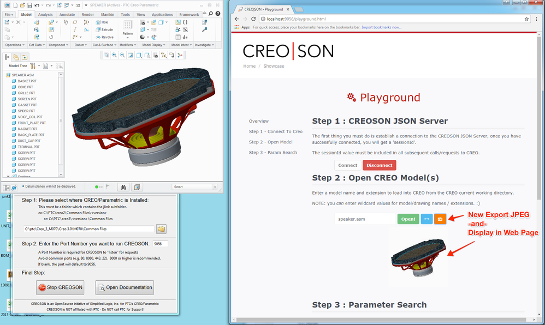Expand the Model Intent group dropdown
Screen dimensions: 545x325
[181, 45]
